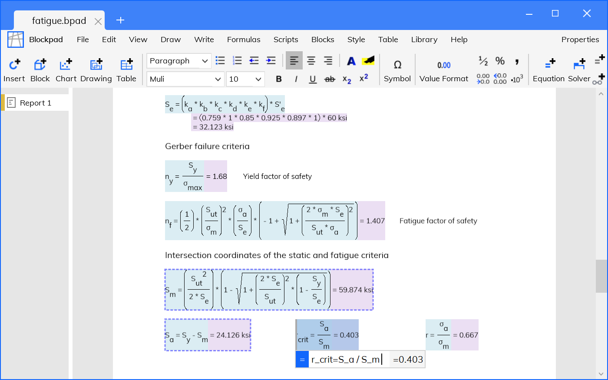Insert a numbered list

click(x=237, y=61)
